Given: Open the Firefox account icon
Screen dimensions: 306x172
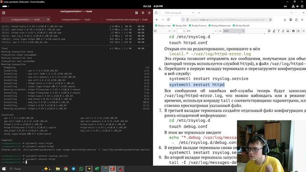Looking at the screenshot, I should [x=291, y=20].
